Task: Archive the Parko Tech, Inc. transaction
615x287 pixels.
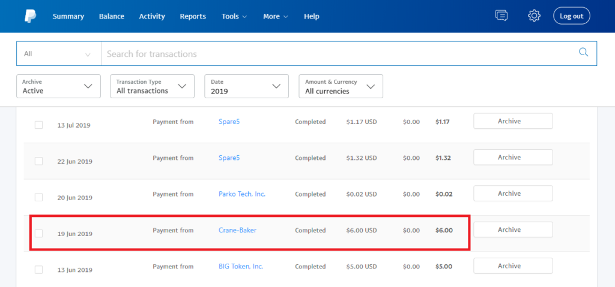Action: (x=513, y=194)
